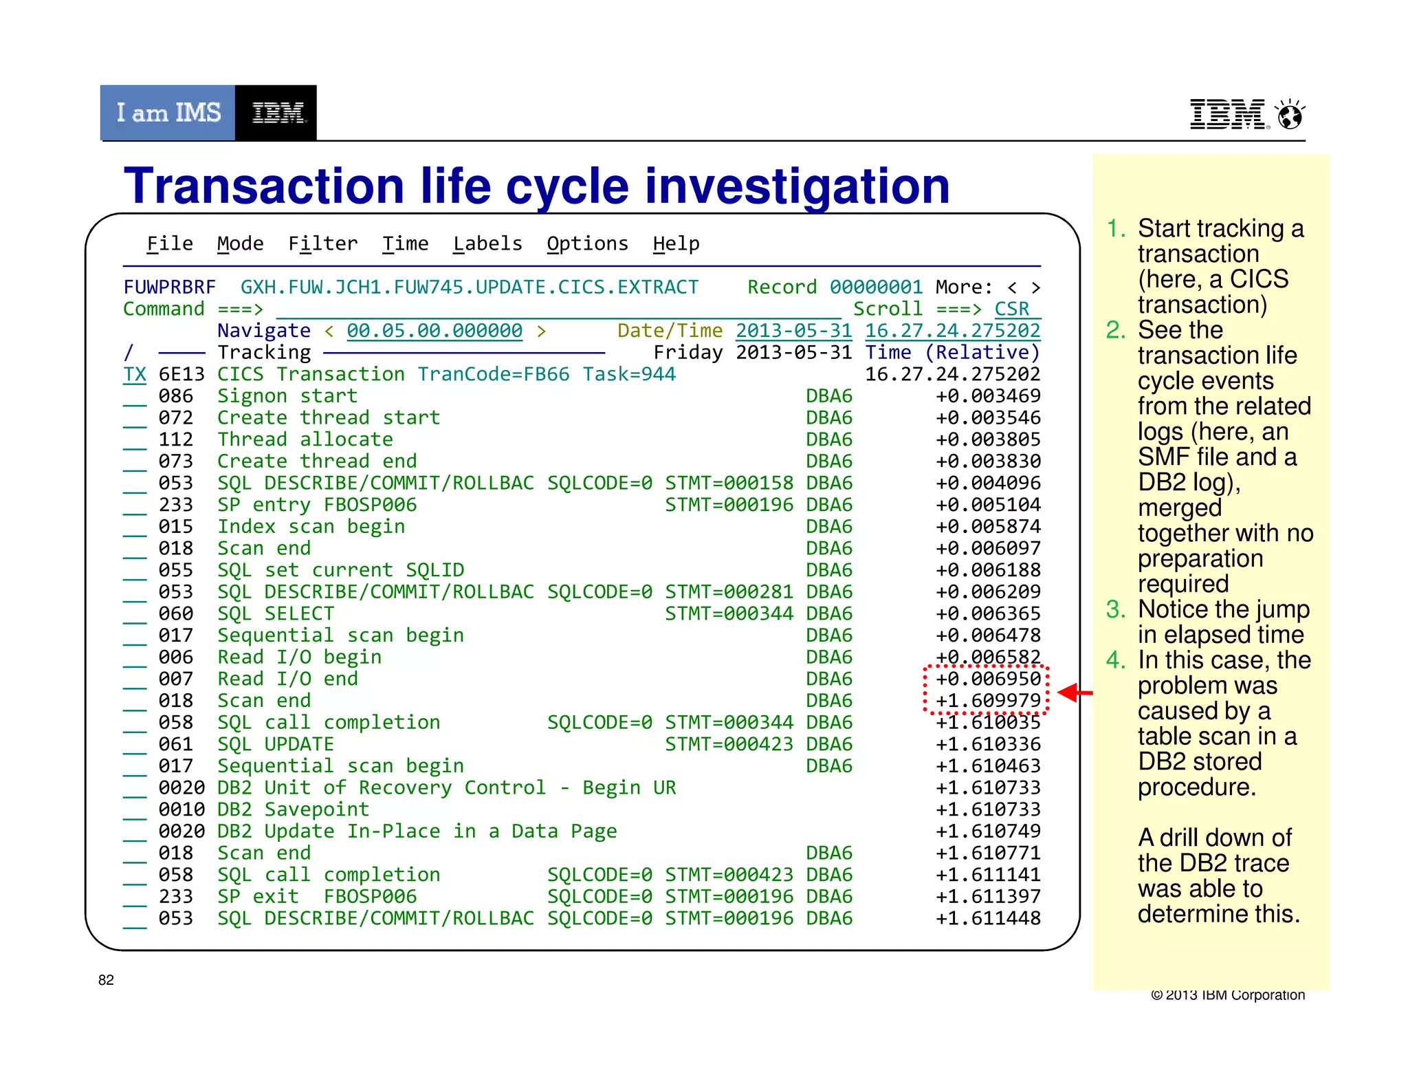Image resolution: width=1408 pixels, height=1088 pixels.
Task: Click the Help menu
Action: tap(676, 243)
